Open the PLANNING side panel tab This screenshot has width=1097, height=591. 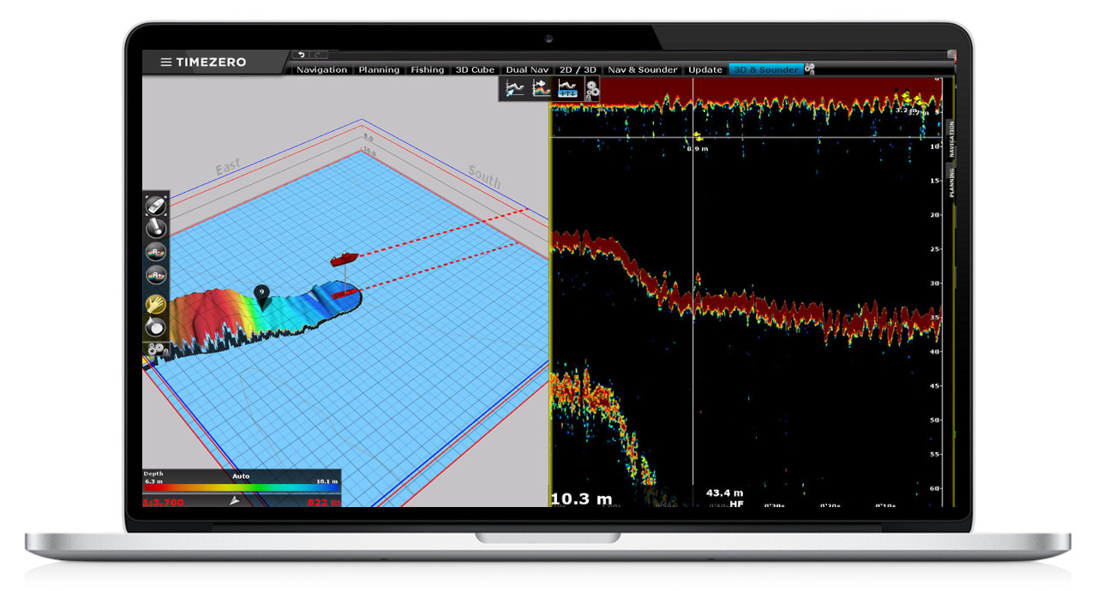click(951, 182)
